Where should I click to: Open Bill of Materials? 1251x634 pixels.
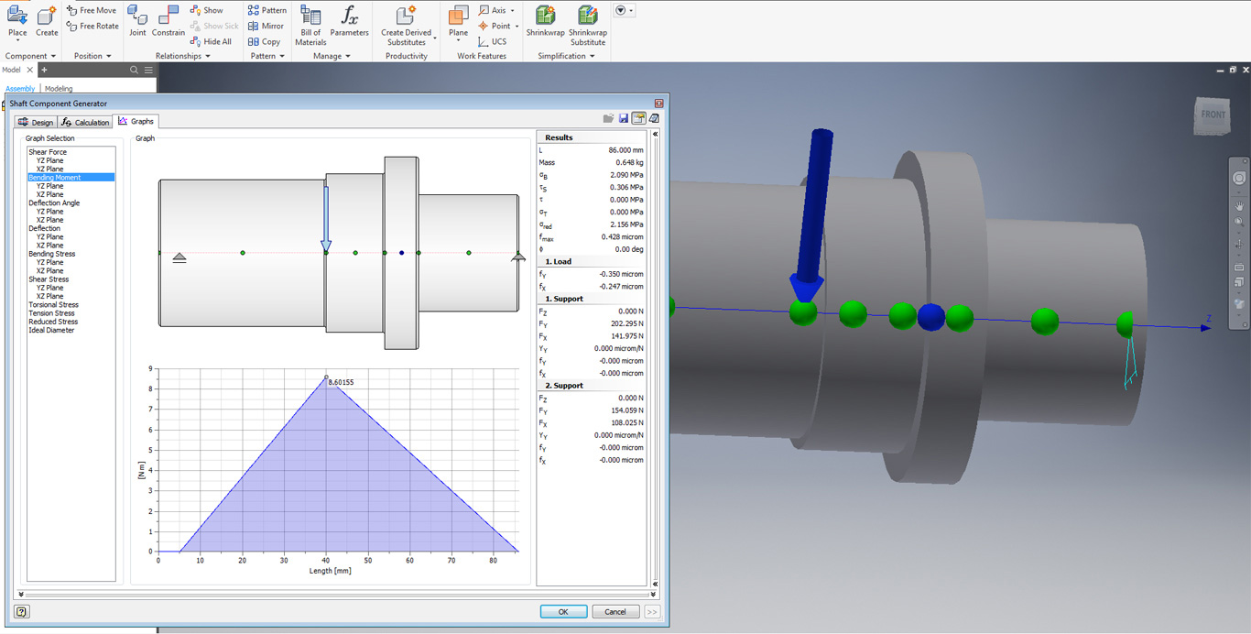point(310,25)
